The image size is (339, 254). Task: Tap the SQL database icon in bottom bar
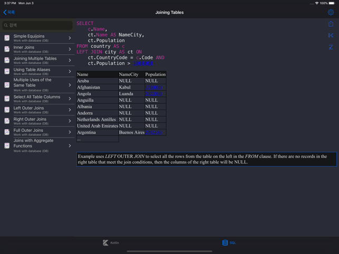point(225,243)
